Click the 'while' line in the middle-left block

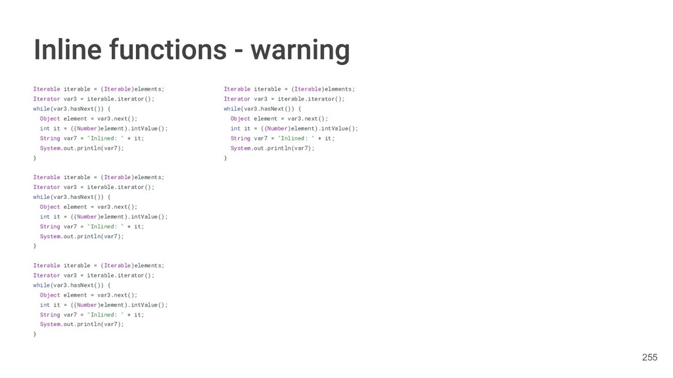pos(72,197)
